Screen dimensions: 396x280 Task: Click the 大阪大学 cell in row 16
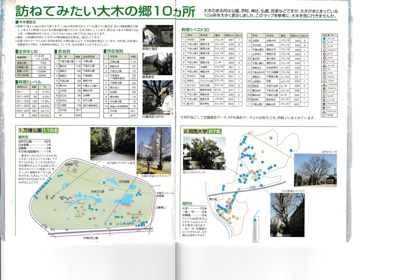pos(273,41)
